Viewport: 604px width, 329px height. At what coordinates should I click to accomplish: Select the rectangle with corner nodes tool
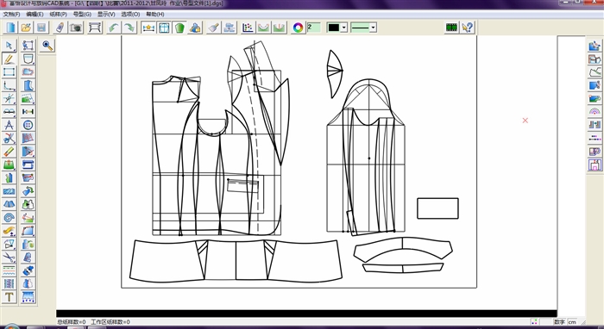coord(28,46)
